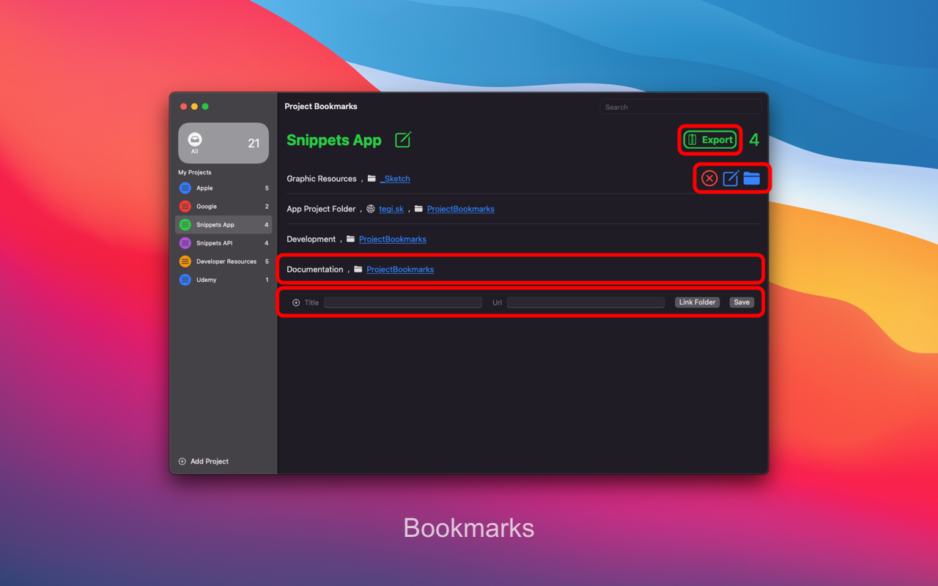Click the Export button
The width and height of the screenshot is (938, 586).
click(x=710, y=140)
